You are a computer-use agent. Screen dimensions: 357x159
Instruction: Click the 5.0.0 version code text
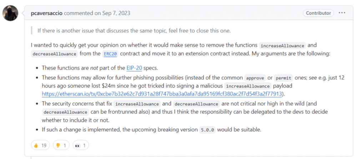click(x=207, y=130)
